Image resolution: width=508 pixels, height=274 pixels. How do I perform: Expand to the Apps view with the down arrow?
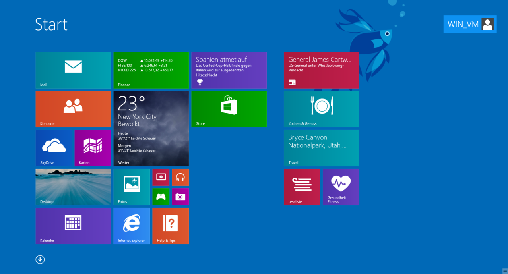(40, 259)
